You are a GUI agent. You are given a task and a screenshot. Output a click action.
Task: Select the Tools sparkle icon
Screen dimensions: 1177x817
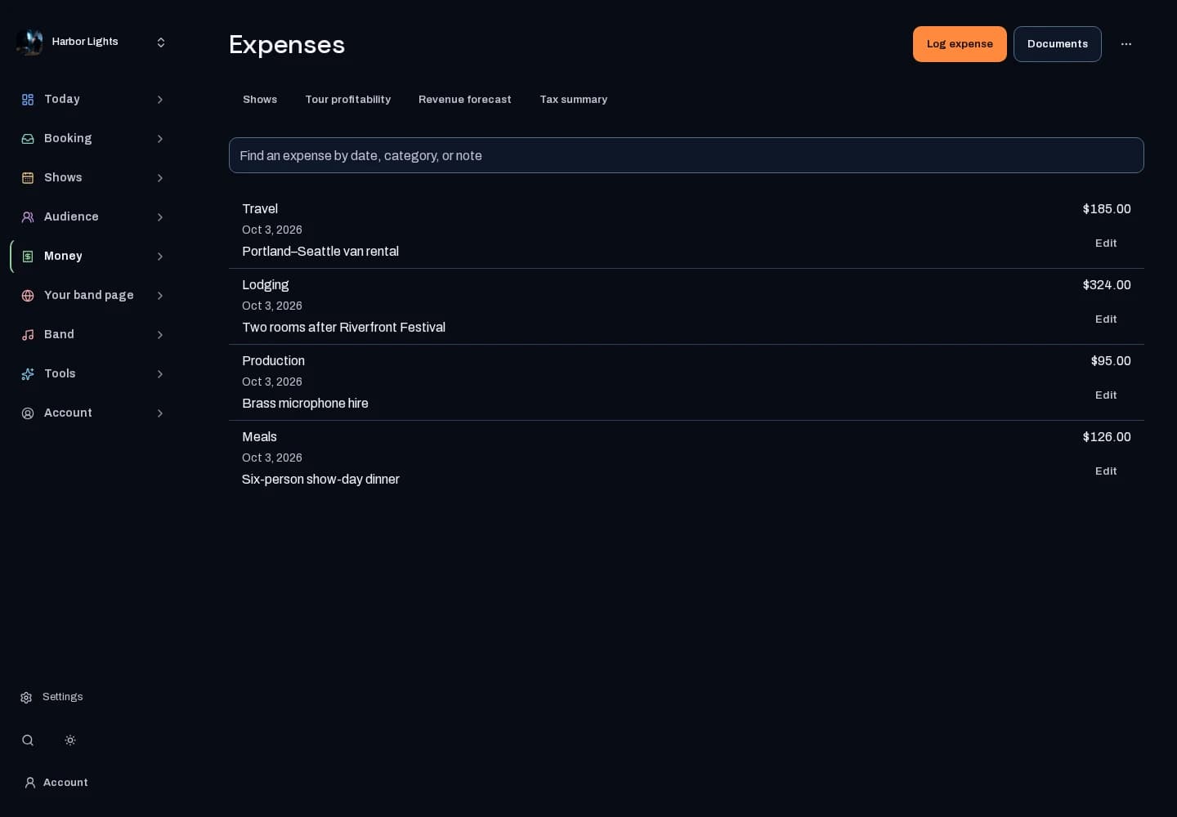click(x=28, y=374)
